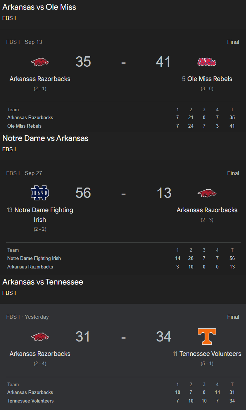This screenshot has height=410, width=246.
Task: Click Tennessee Volunteers row in quarter table
Action: [123, 401]
